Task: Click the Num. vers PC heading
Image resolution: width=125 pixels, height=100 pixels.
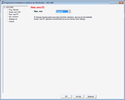Action: [37, 7]
